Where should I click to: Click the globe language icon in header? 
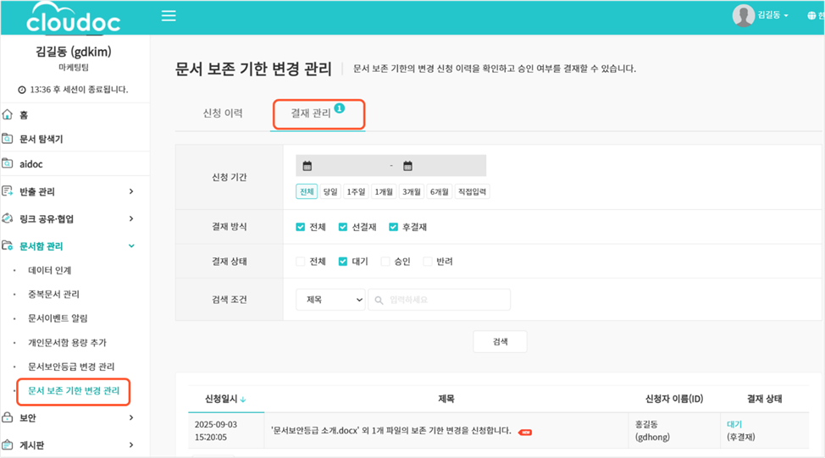point(811,16)
